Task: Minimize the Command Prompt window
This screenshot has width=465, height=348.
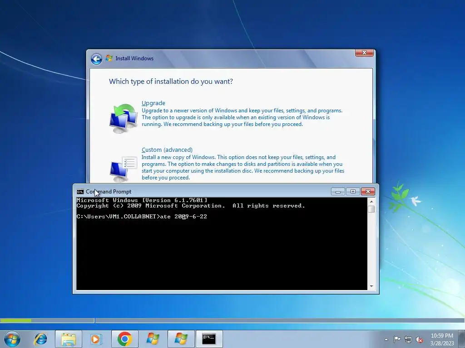Action: [338, 192]
